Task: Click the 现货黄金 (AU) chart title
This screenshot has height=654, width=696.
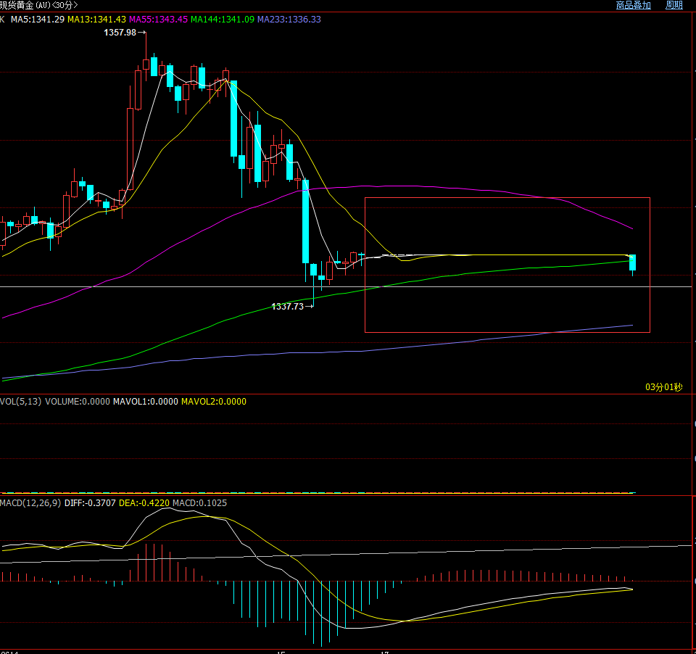Action: pos(38,5)
